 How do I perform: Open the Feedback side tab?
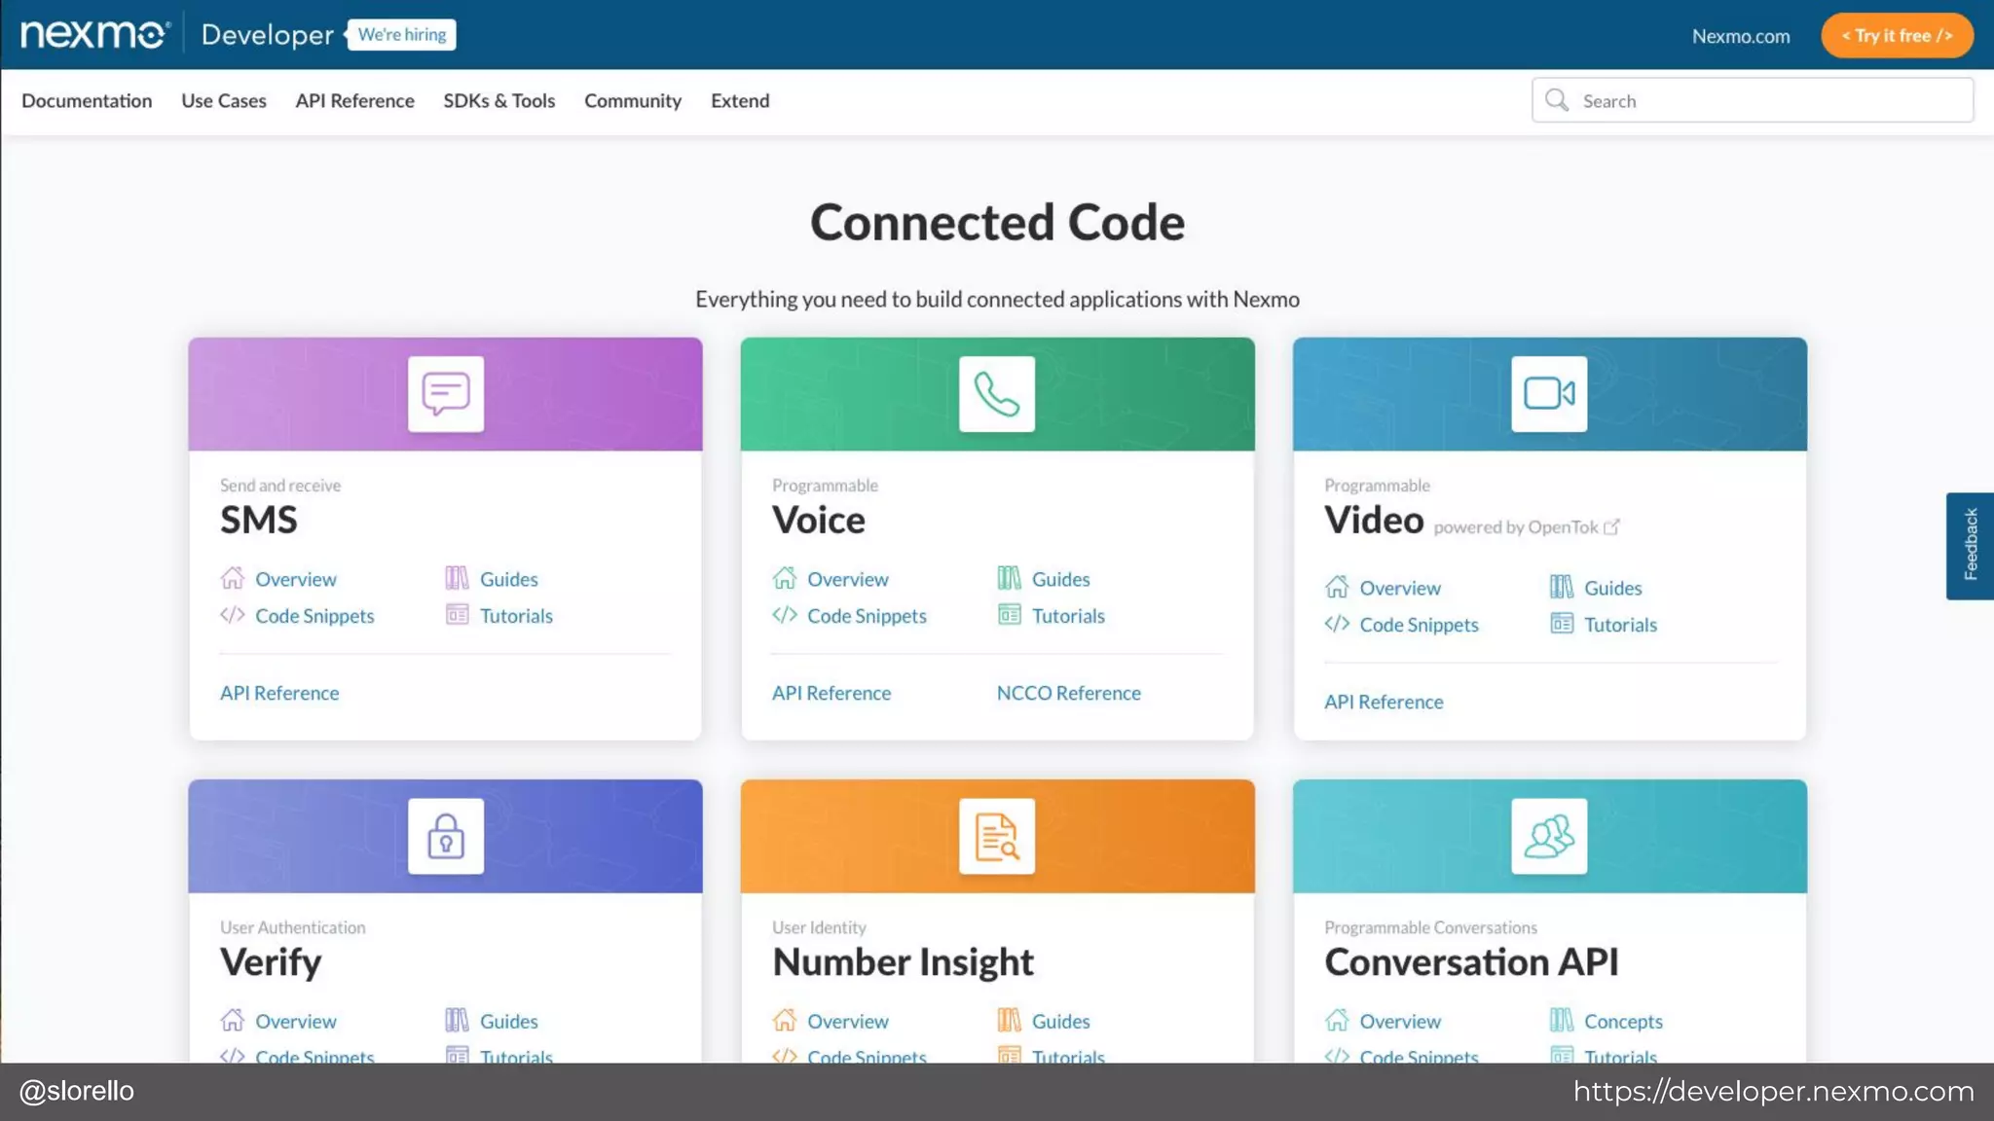tap(1970, 545)
